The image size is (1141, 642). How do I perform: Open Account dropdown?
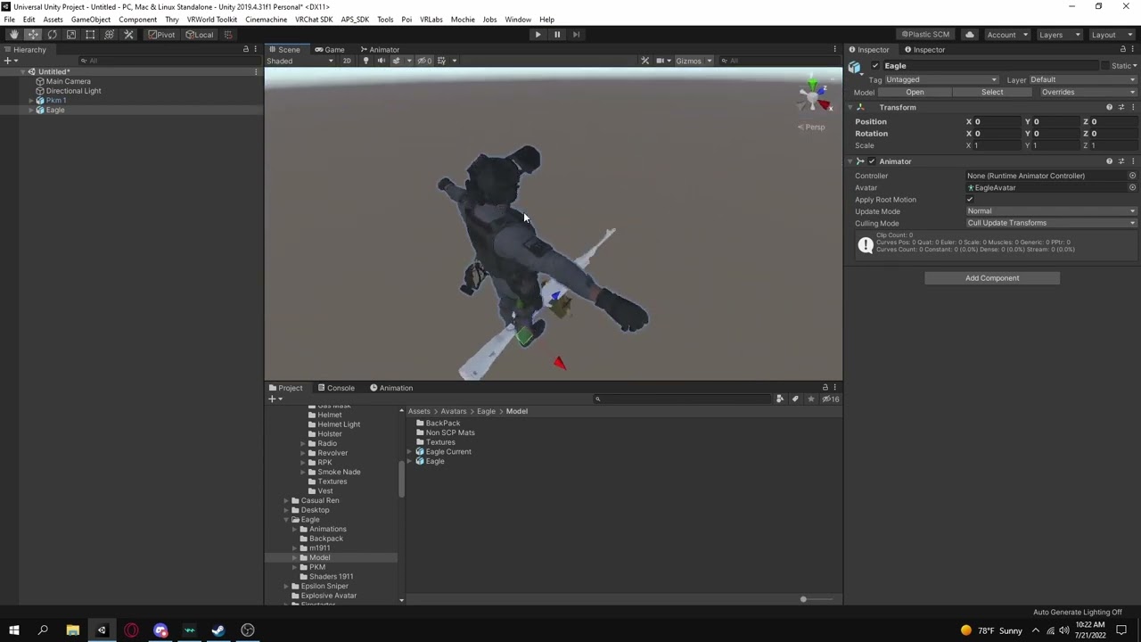point(1006,35)
